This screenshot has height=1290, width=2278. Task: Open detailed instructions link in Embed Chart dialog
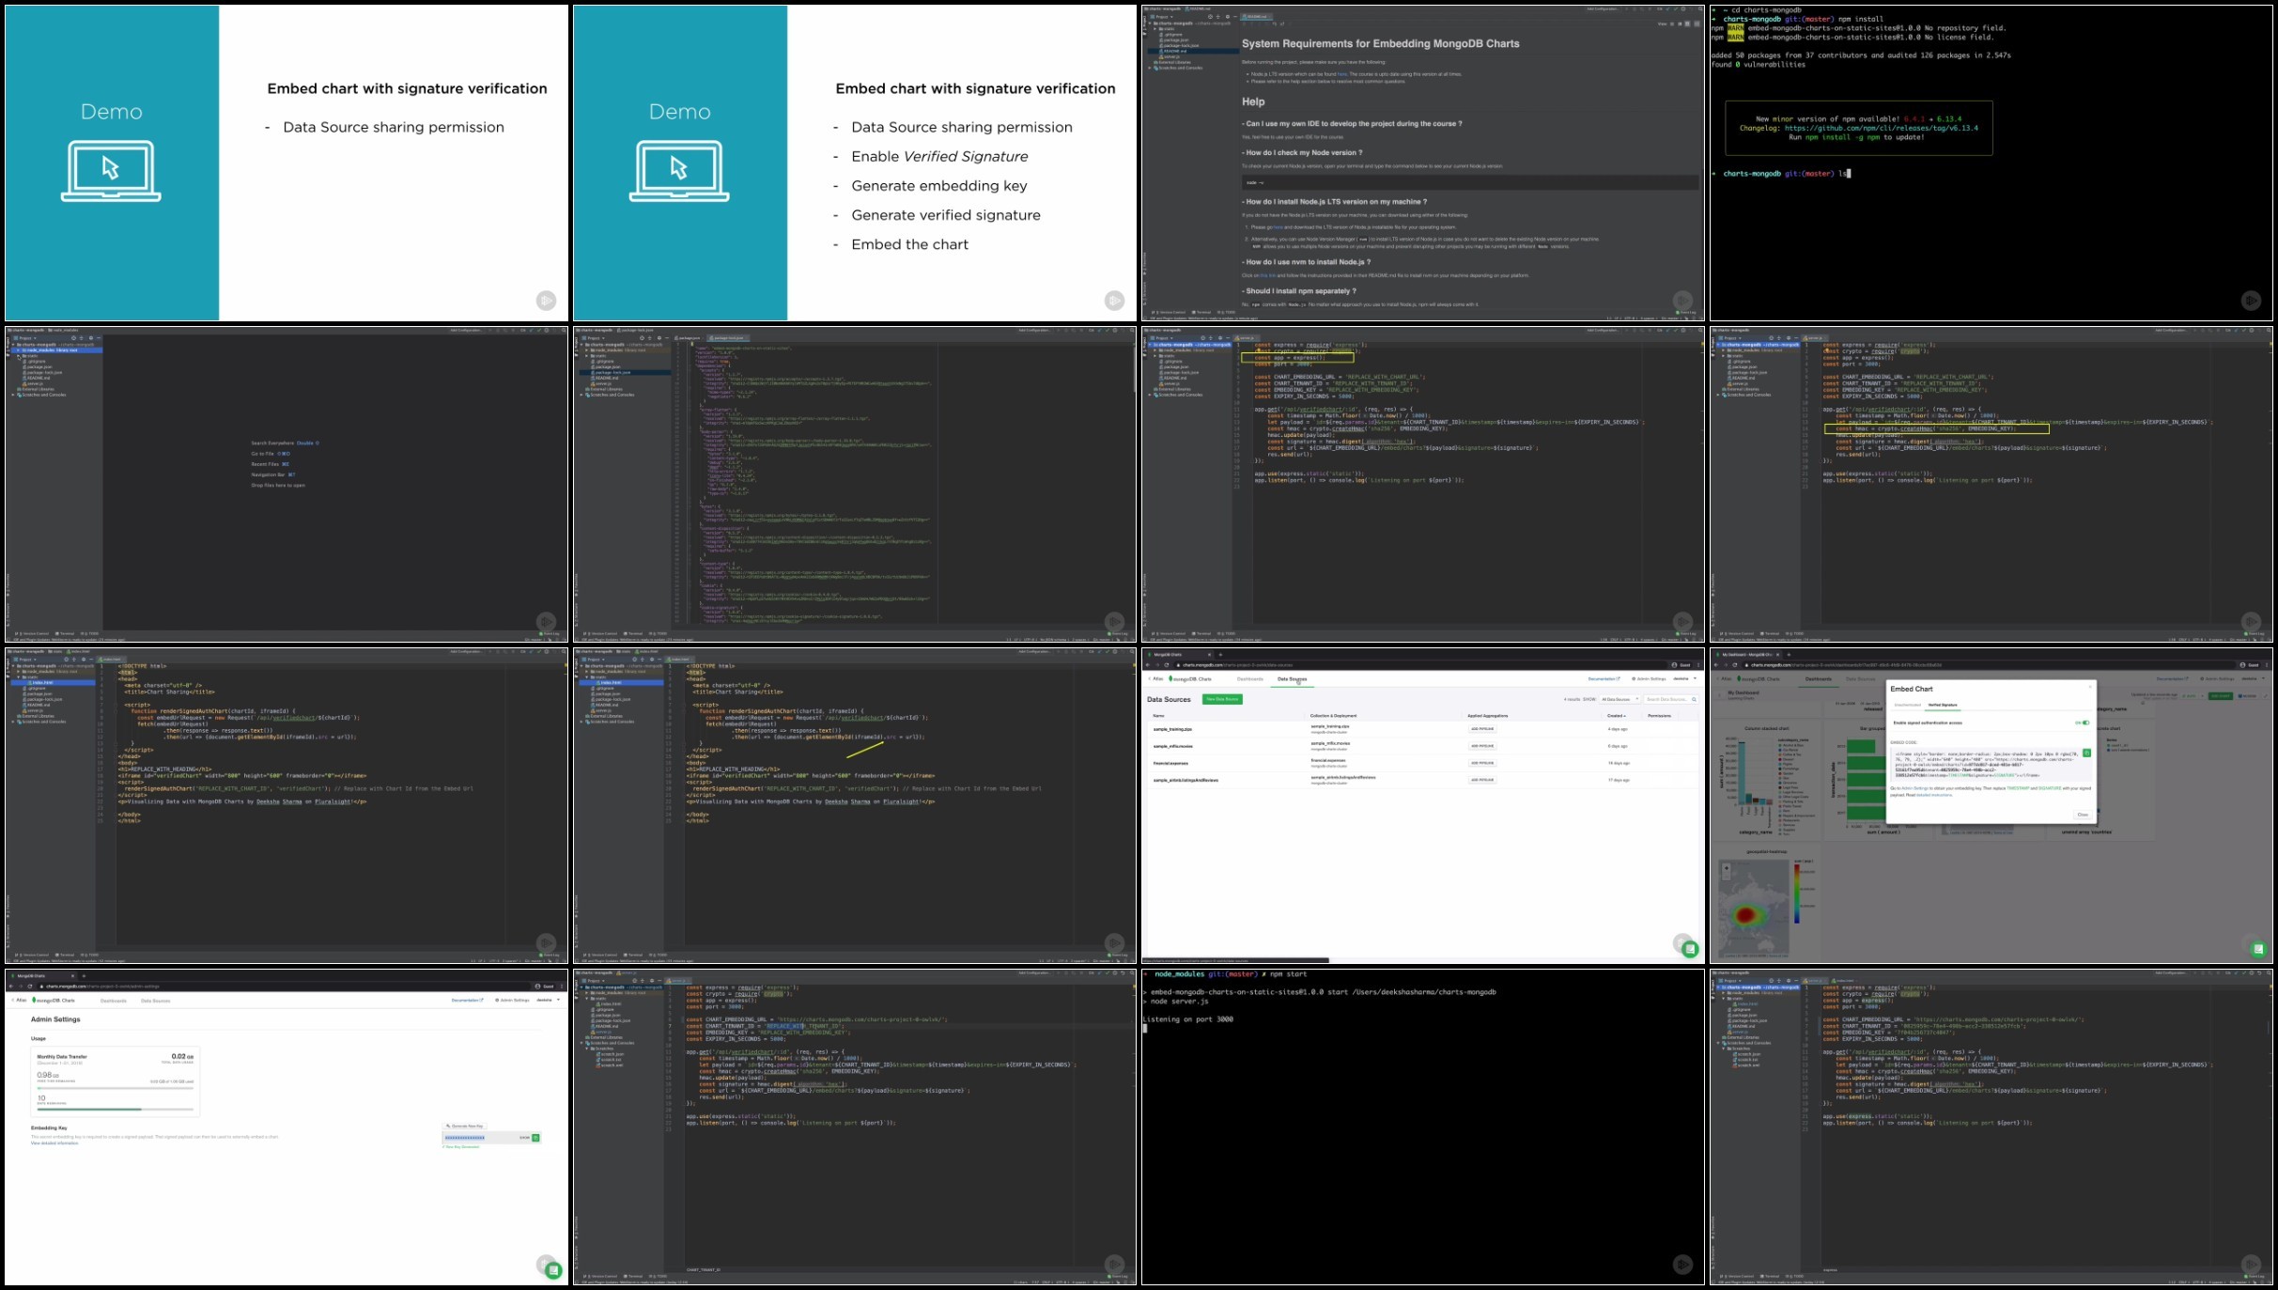pyautogui.click(x=1934, y=795)
